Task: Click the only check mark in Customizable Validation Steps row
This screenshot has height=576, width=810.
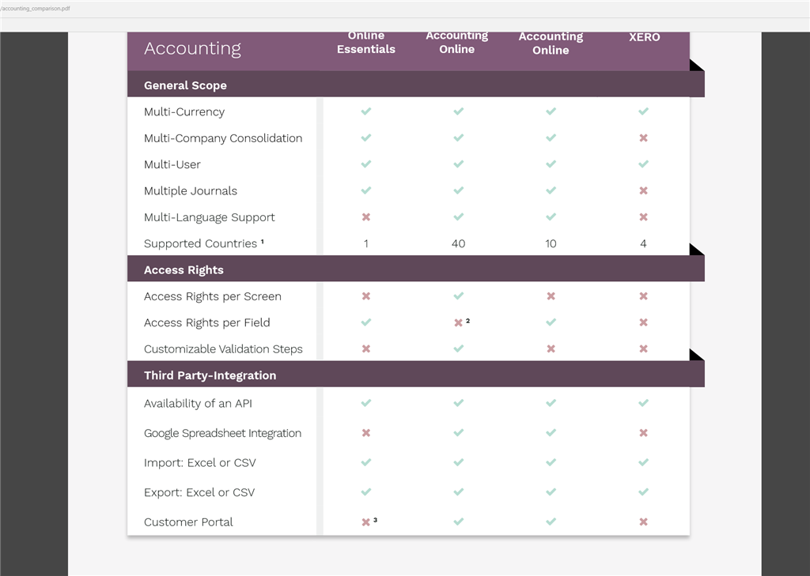Action: (x=458, y=349)
